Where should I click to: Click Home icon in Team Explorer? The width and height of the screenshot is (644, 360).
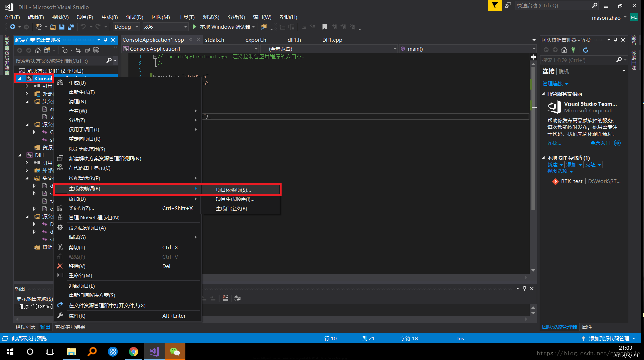point(564,50)
